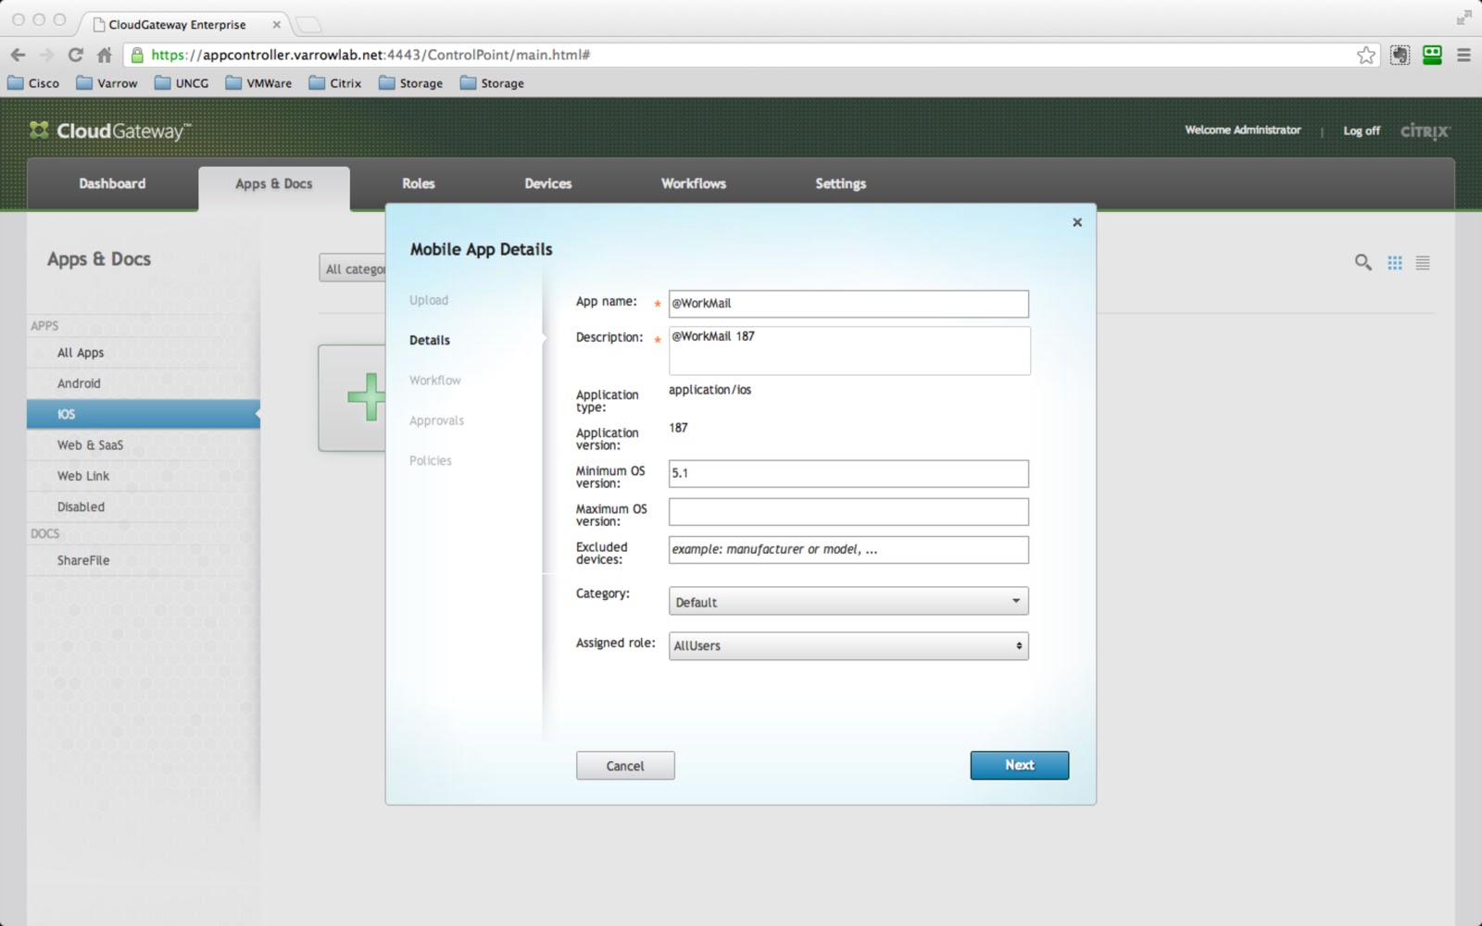Click the green extension icon in toolbar
The image size is (1482, 926).
[1432, 56]
